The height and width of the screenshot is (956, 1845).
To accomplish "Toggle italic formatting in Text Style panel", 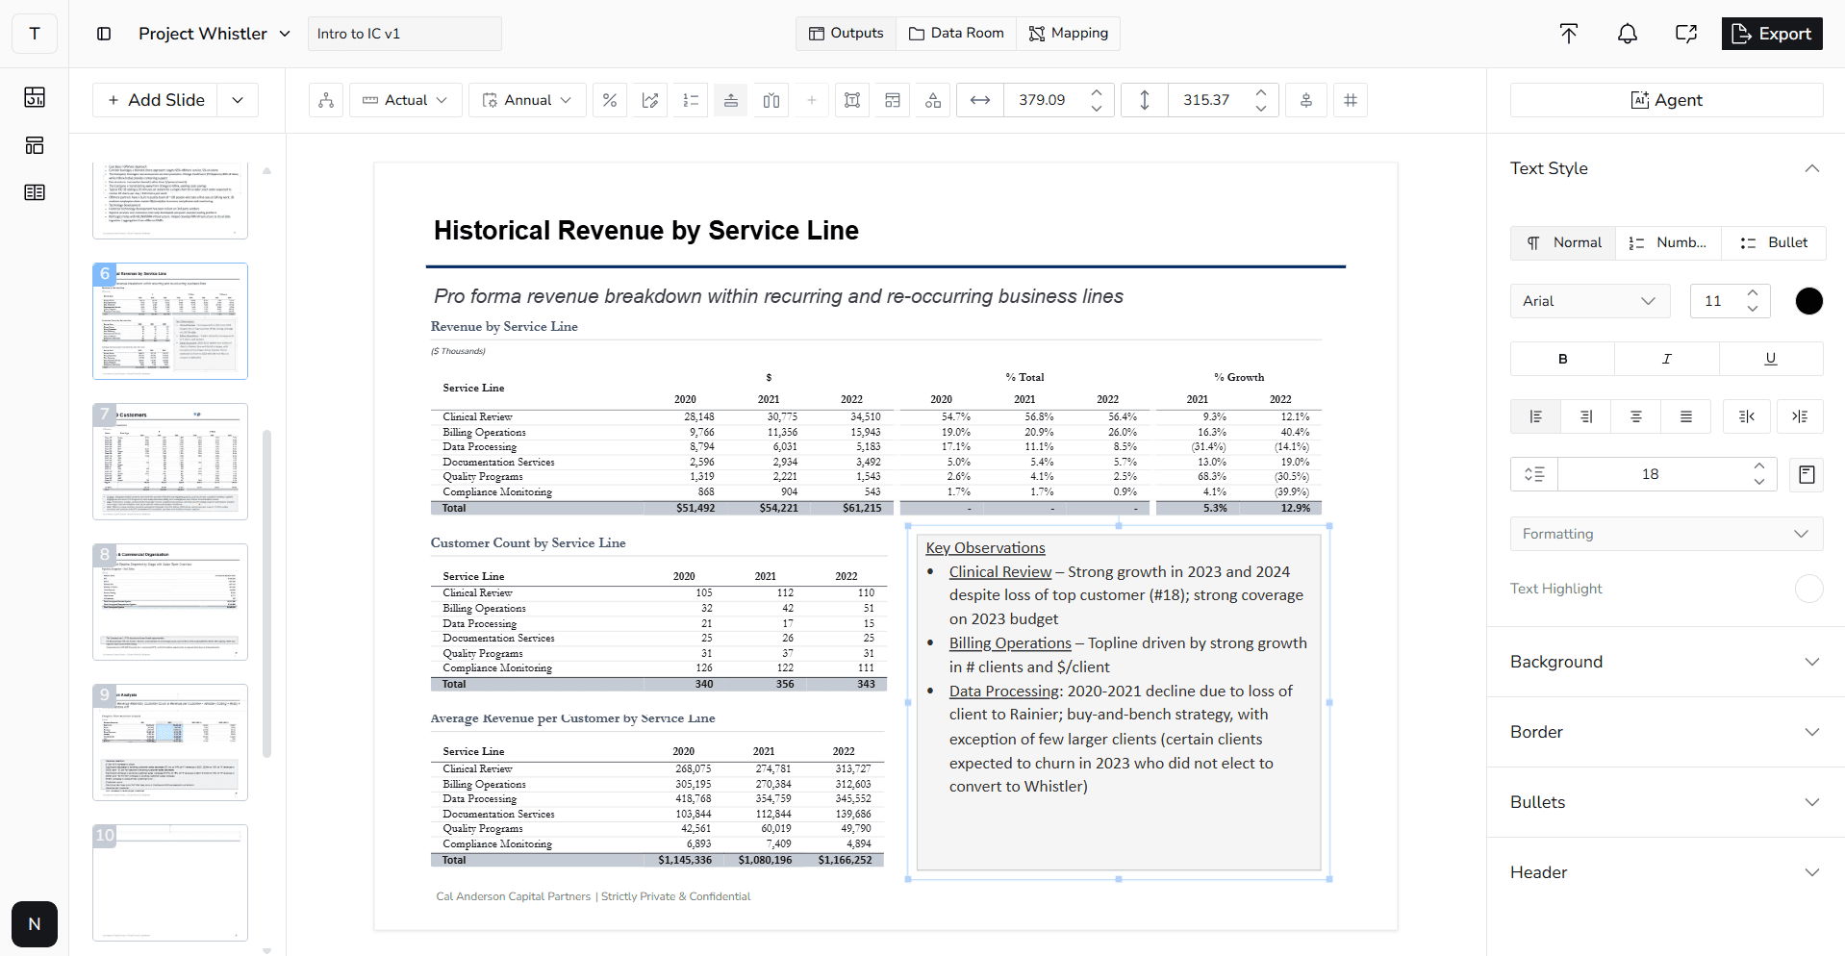I will [x=1666, y=358].
